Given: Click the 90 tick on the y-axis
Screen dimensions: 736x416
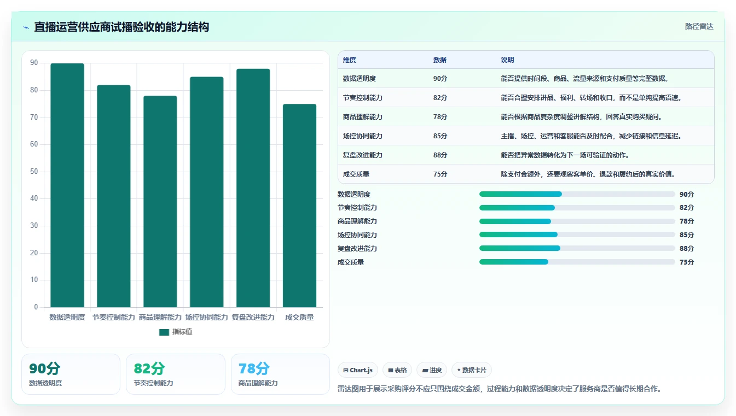Looking at the screenshot, I should coord(34,63).
